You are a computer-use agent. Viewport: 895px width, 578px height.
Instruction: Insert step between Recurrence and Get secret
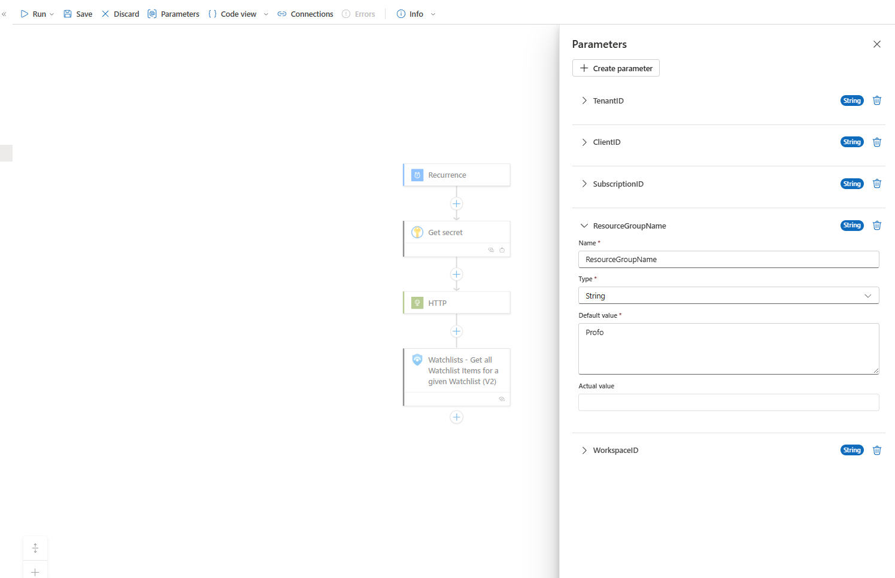coord(456,204)
